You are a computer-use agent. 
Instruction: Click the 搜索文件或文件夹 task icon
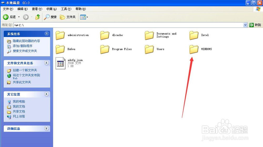9,51
